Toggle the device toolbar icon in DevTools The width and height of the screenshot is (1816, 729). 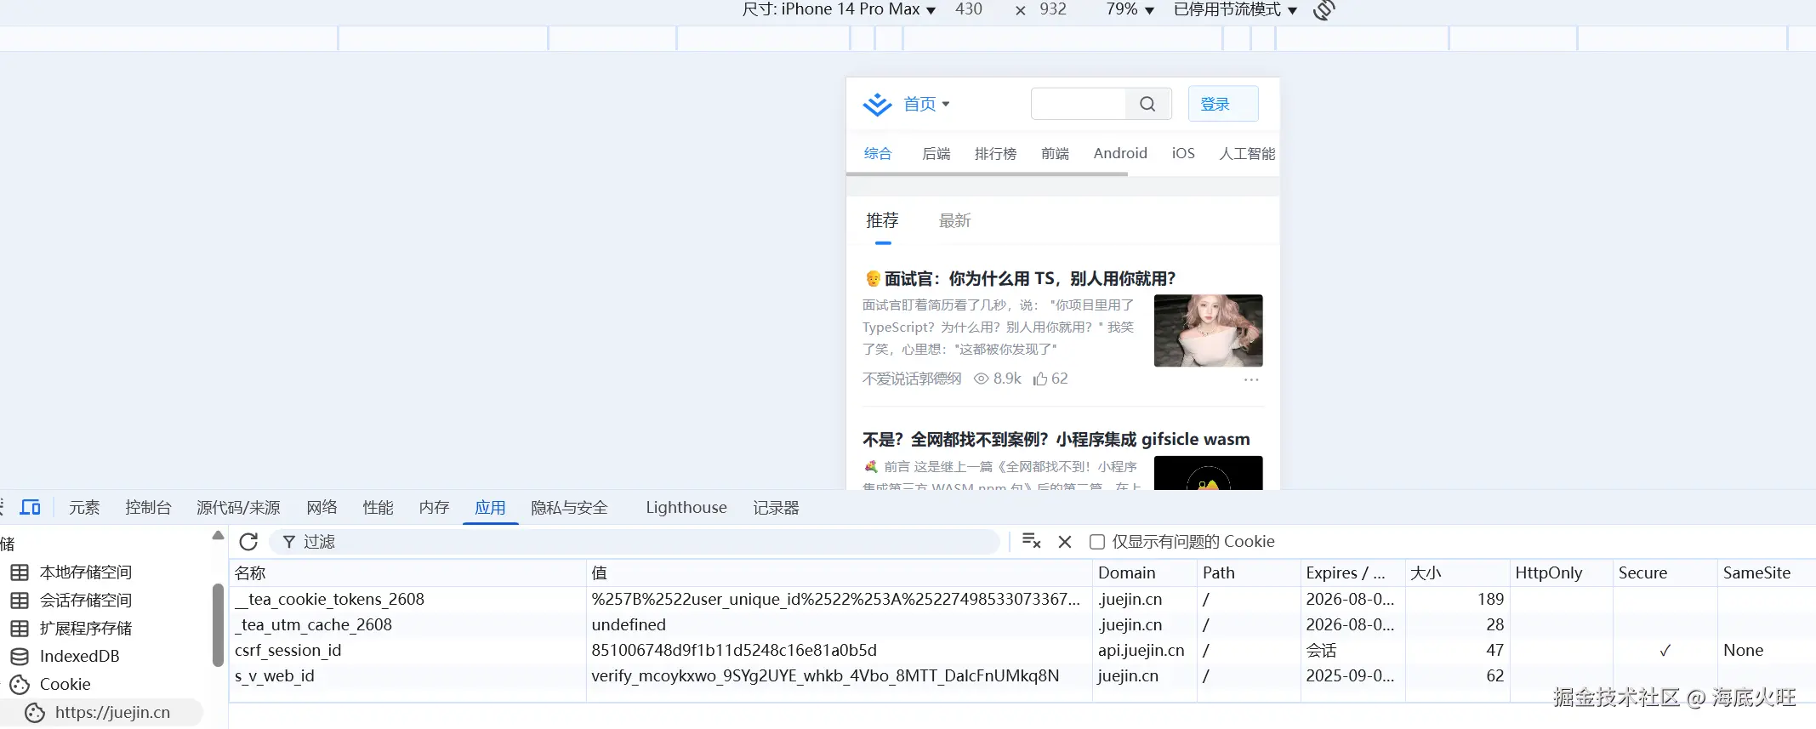[x=31, y=508]
